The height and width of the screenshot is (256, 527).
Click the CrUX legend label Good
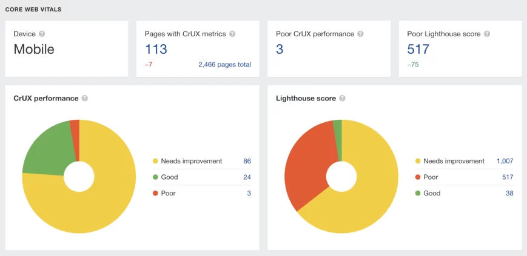click(x=169, y=177)
